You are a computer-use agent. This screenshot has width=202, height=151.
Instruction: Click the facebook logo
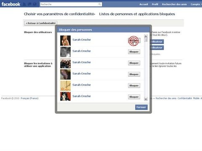(11, 4)
